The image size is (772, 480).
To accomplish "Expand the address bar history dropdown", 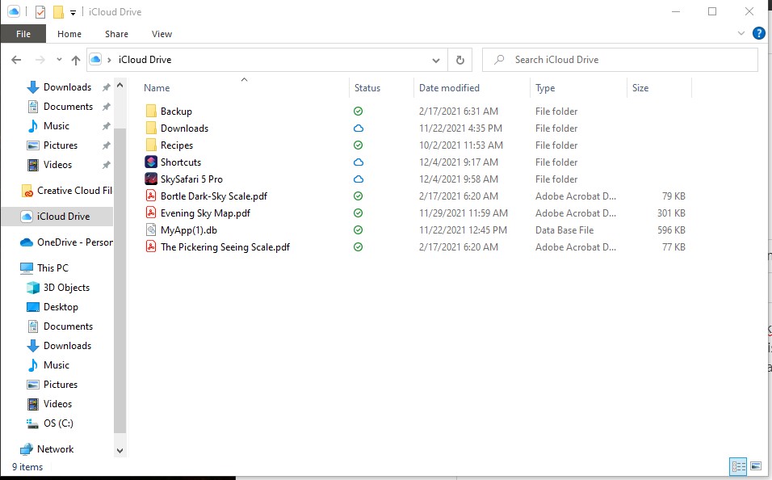I will click(436, 59).
